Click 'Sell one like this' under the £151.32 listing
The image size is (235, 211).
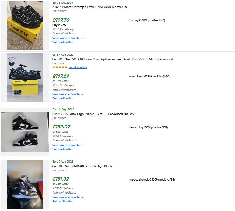click(62, 202)
